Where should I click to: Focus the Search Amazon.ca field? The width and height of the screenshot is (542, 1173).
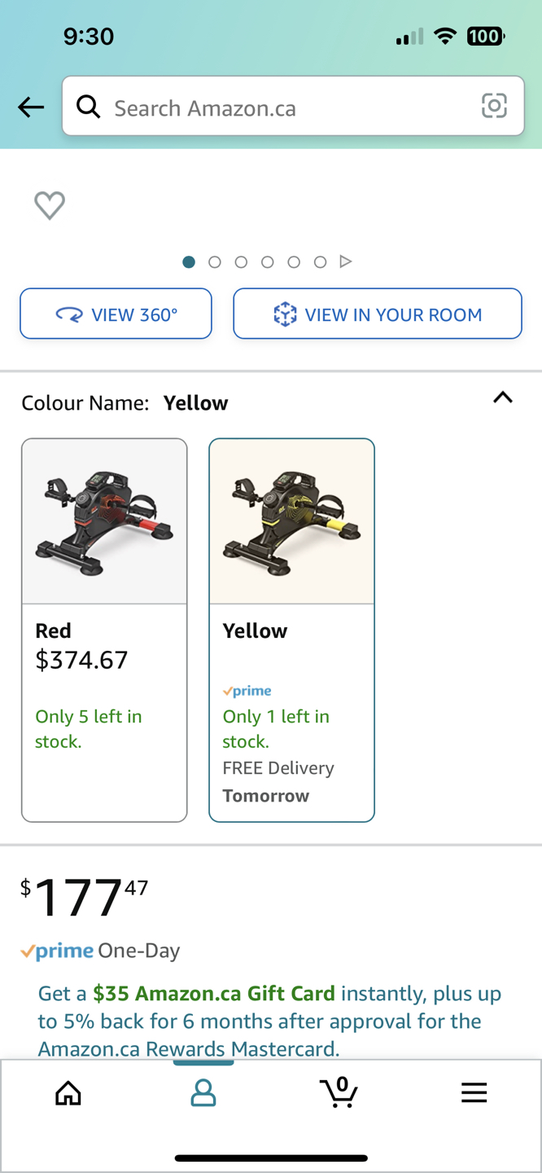pos(293,106)
